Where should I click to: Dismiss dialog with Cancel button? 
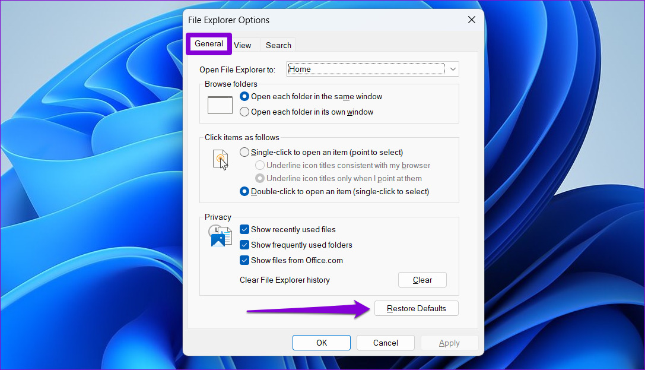(386, 343)
